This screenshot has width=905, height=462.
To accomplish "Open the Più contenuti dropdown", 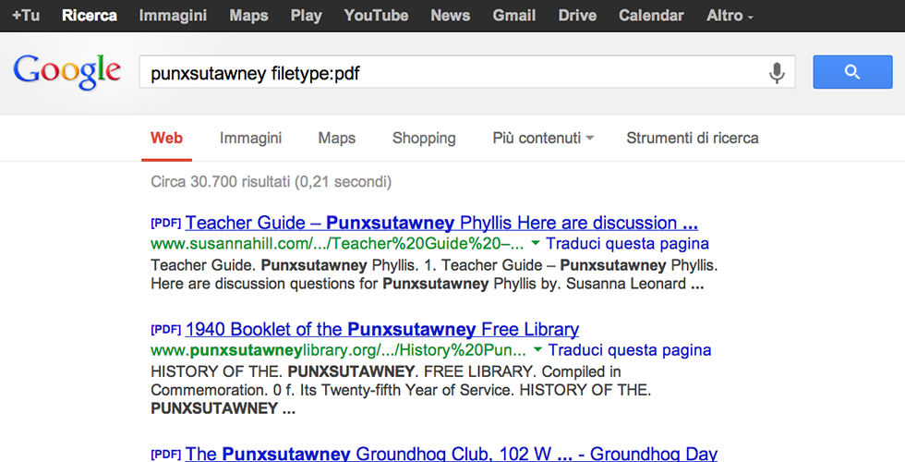I will (x=543, y=139).
